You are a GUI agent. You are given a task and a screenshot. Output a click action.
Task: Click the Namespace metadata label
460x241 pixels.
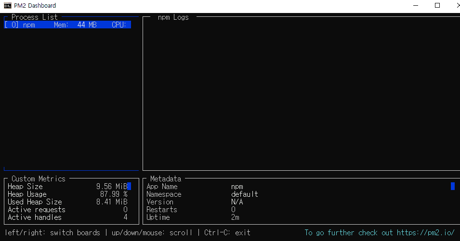164,194
